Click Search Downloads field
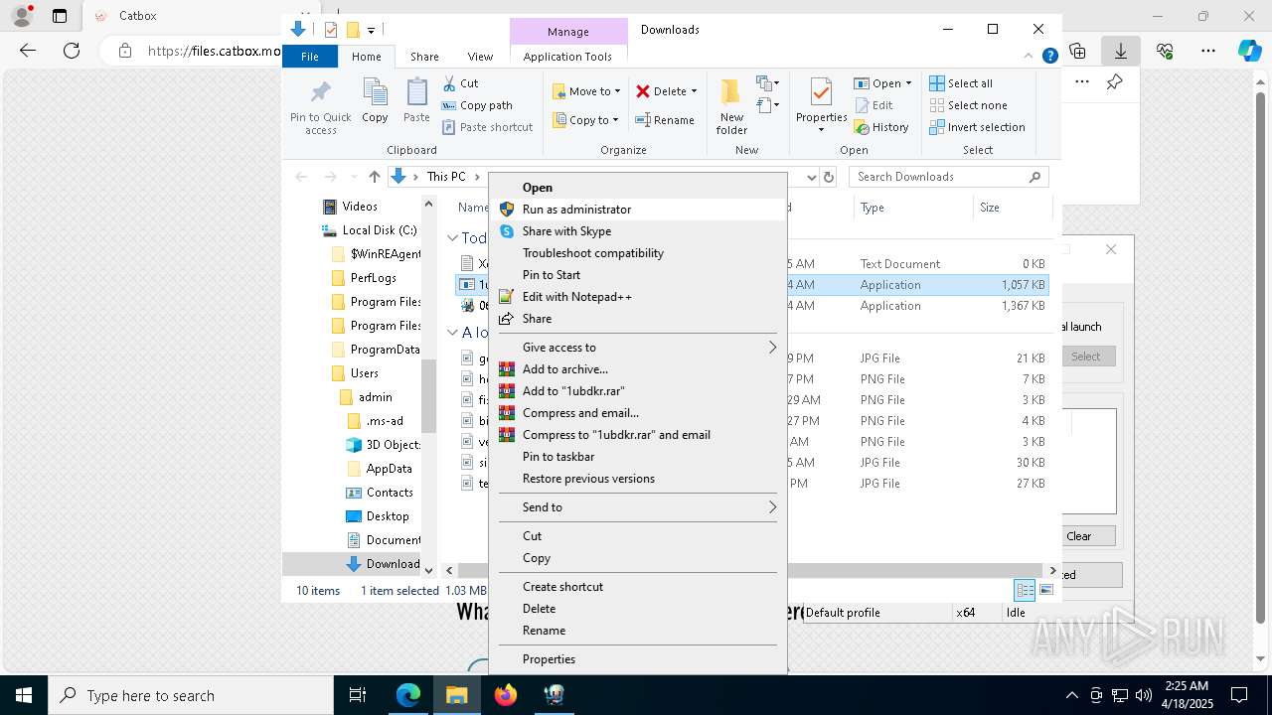The width and height of the screenshot is (1272, 715). click(949, 177)
